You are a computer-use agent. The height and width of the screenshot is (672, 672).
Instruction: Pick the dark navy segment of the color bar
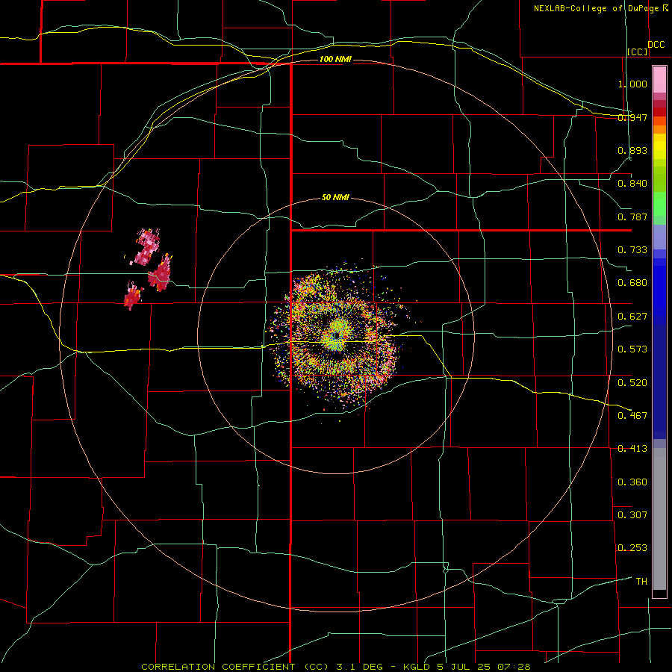659,382
